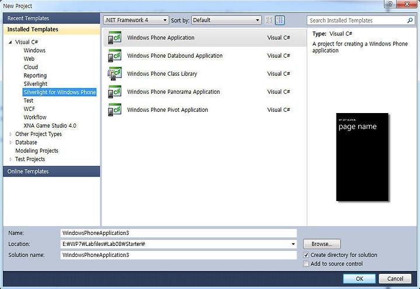
Task: Click the Solution name input field
Action: (178, 255)
